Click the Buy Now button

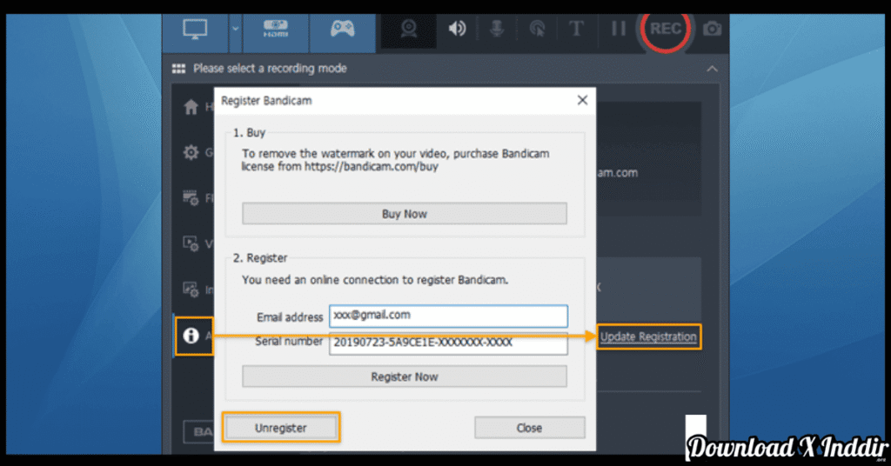pyautogui.click(x=405, y=214)
